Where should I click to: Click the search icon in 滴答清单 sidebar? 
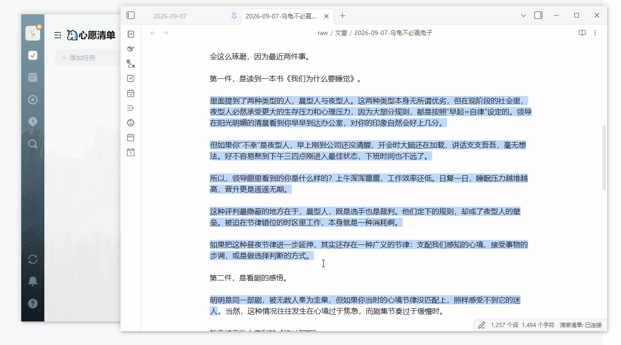pos(33,144)
